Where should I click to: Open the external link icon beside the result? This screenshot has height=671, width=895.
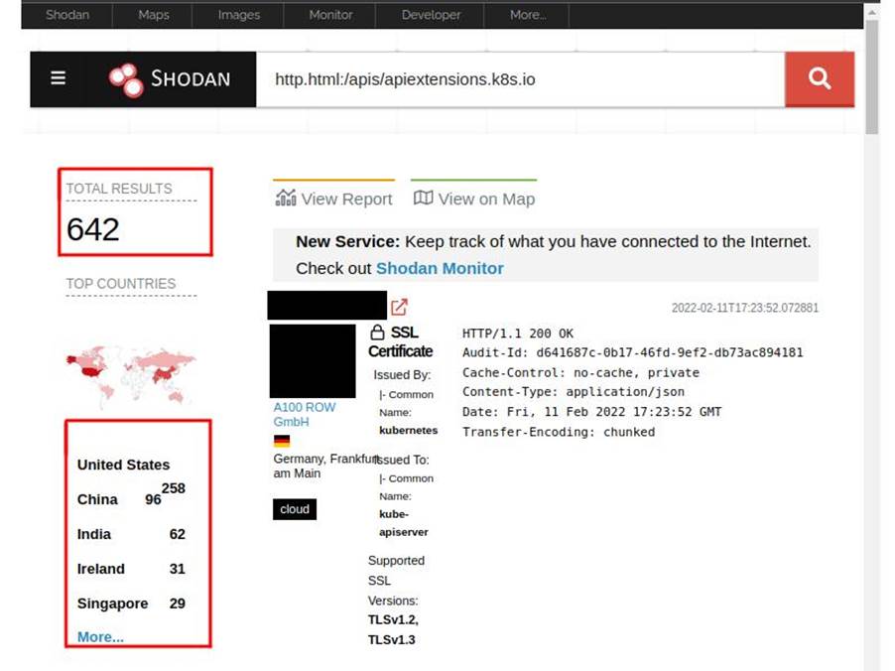pos(399,307)
